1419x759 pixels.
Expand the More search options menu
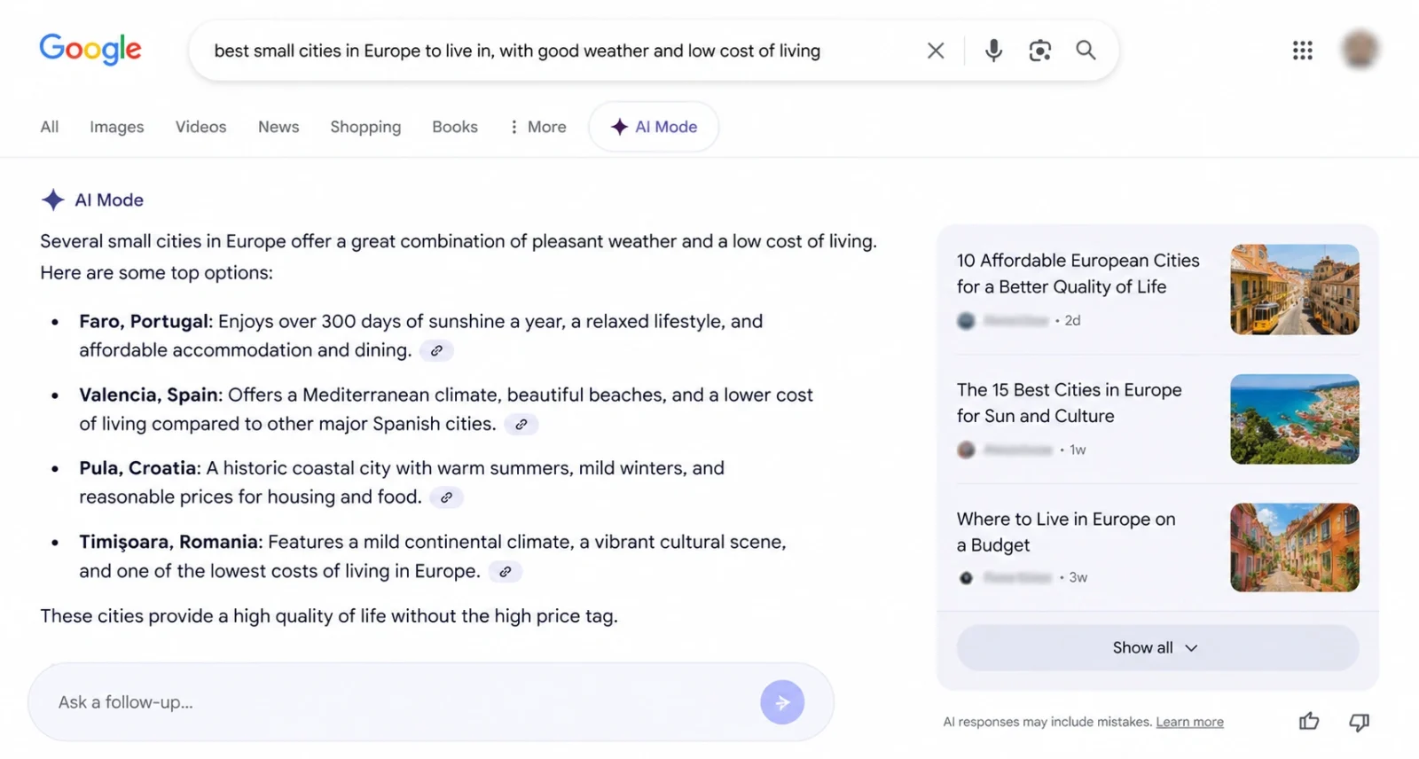[x=537, y=127]
